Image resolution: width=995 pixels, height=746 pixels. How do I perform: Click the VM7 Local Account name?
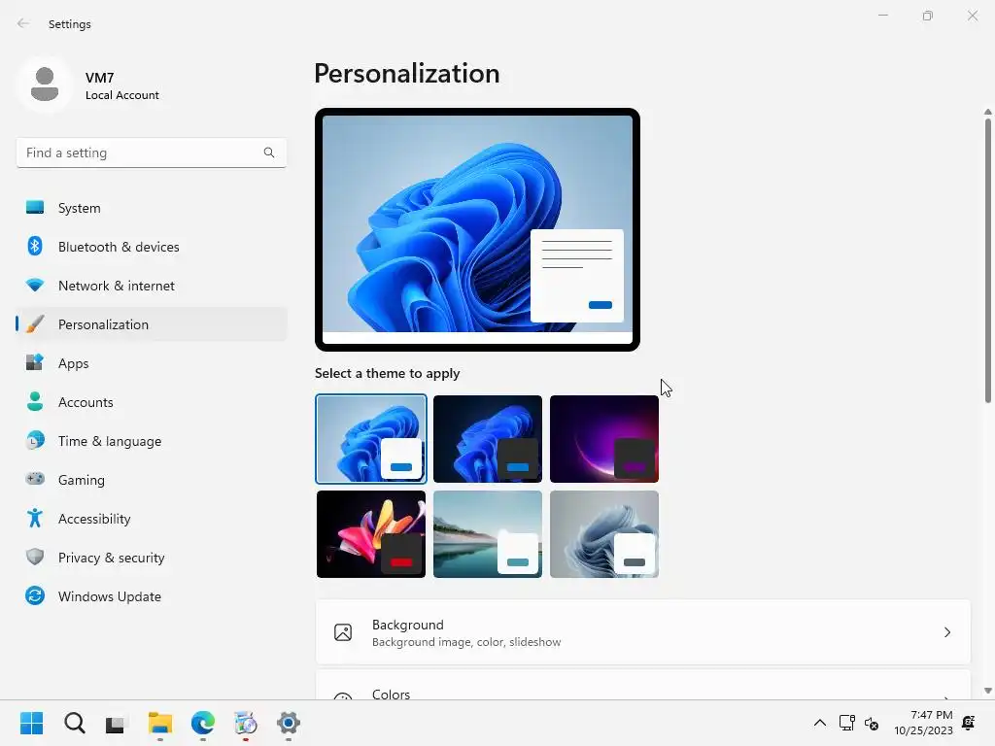121,85
